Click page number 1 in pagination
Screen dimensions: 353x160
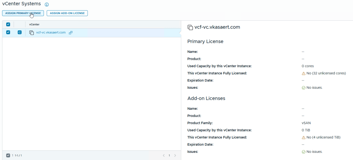click(x=169, y=156)
